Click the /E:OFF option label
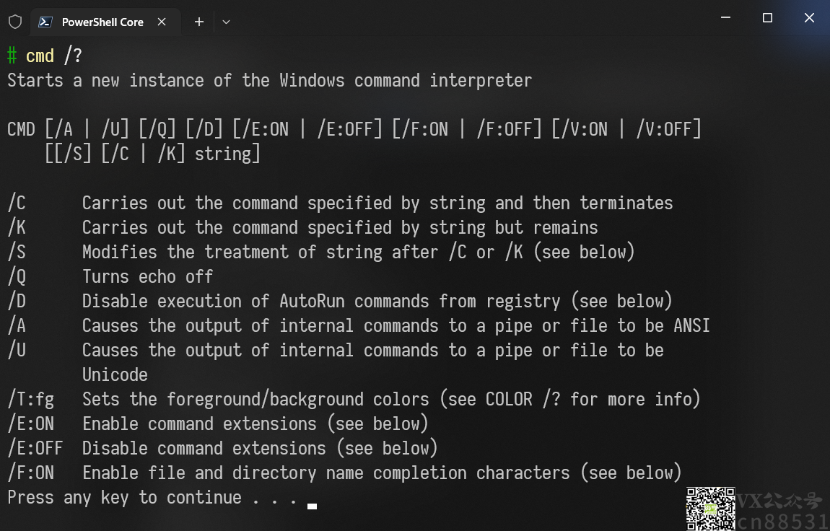Screen dimensions: 830x531 [35, 448]
